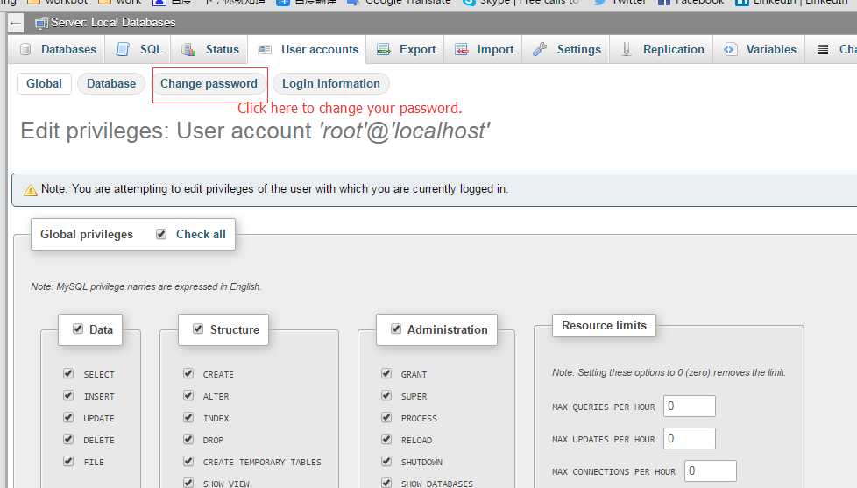Click the Charsets tab icon
Image resolution: width=857 pixels, height=488 pixels.
click(x=823, y=50)
